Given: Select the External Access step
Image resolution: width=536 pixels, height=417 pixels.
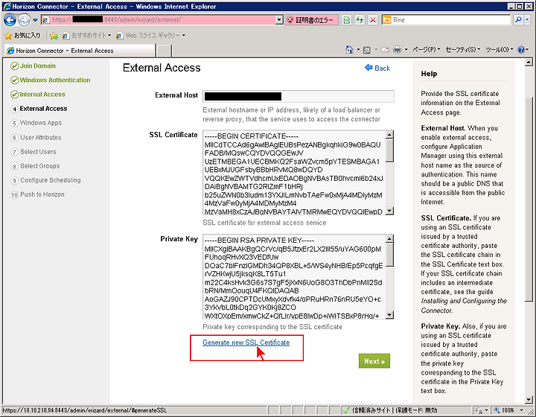Looking at the screenshot, I should [39, 109].
